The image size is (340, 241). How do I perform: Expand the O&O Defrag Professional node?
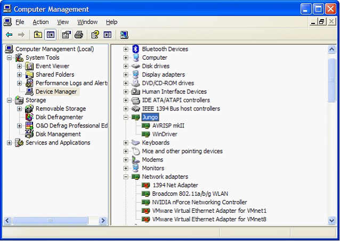[20, 126]
